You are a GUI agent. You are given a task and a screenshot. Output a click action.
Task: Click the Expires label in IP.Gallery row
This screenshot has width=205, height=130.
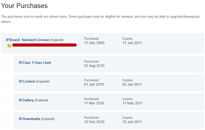pyautogui.click(x=128, y=99)
